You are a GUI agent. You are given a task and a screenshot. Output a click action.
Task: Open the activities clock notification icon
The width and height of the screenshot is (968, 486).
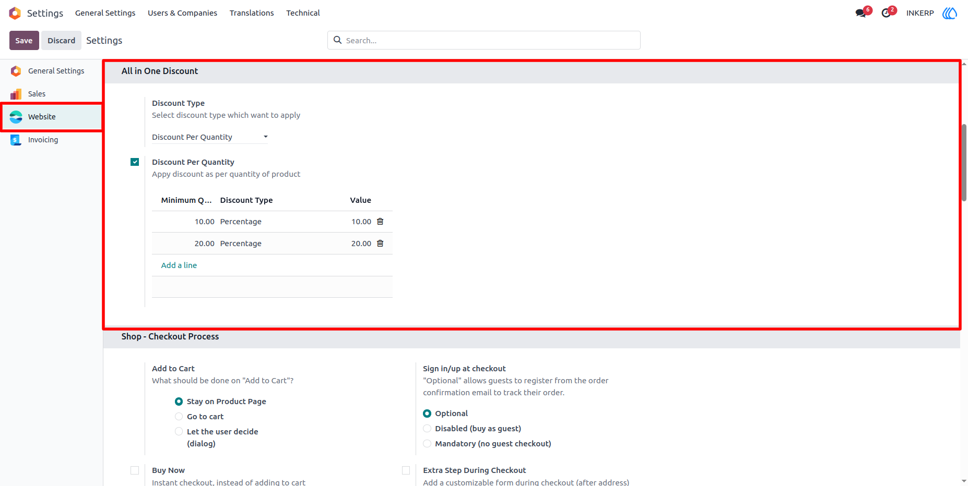coord(886,13)
